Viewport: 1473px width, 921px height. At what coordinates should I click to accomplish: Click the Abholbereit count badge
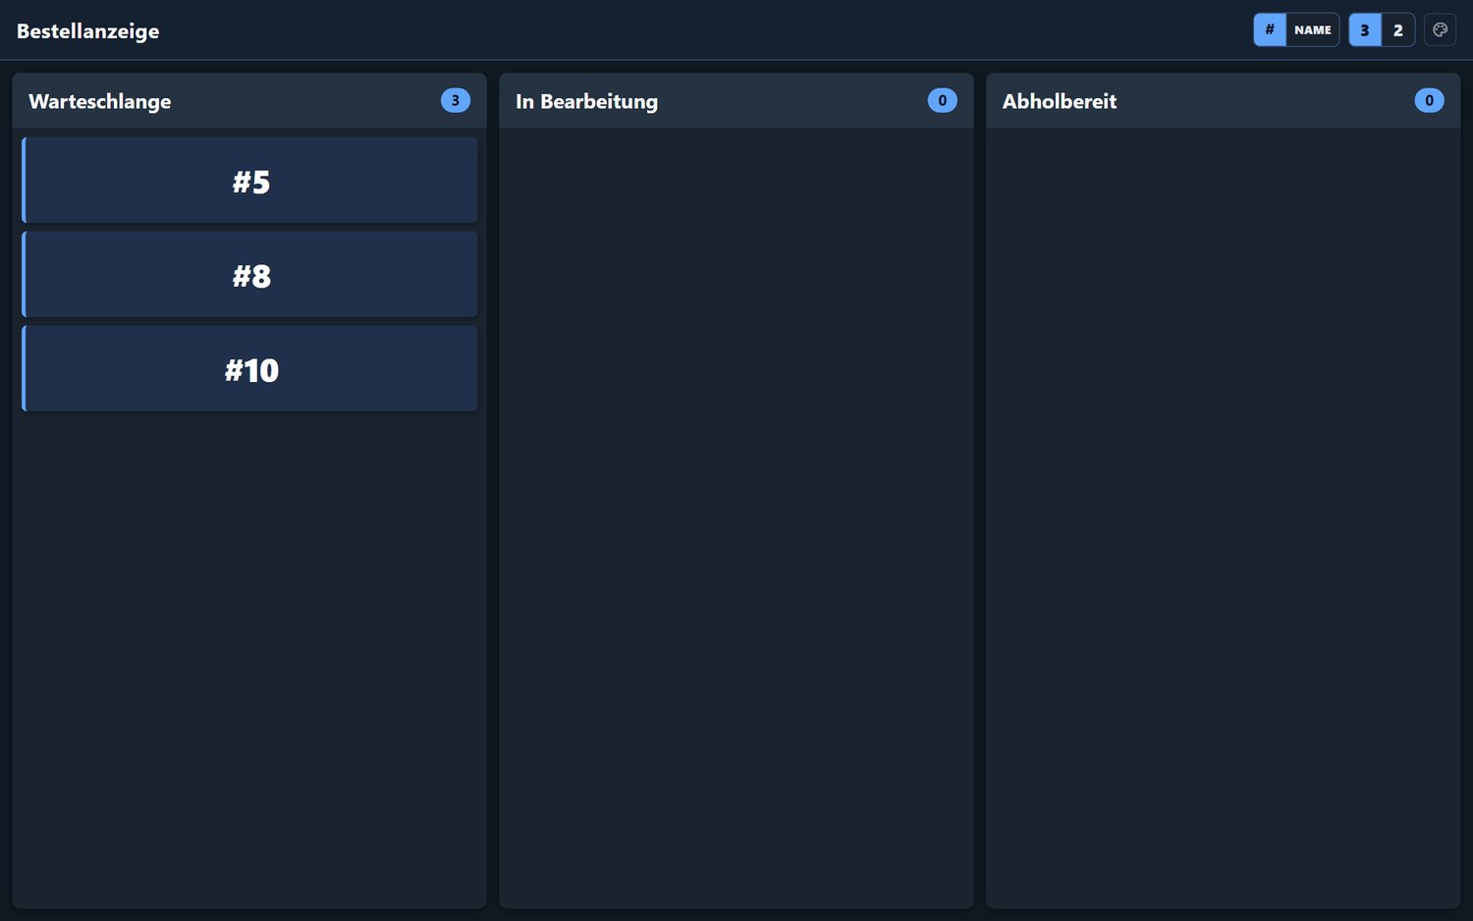[1429, 100]
